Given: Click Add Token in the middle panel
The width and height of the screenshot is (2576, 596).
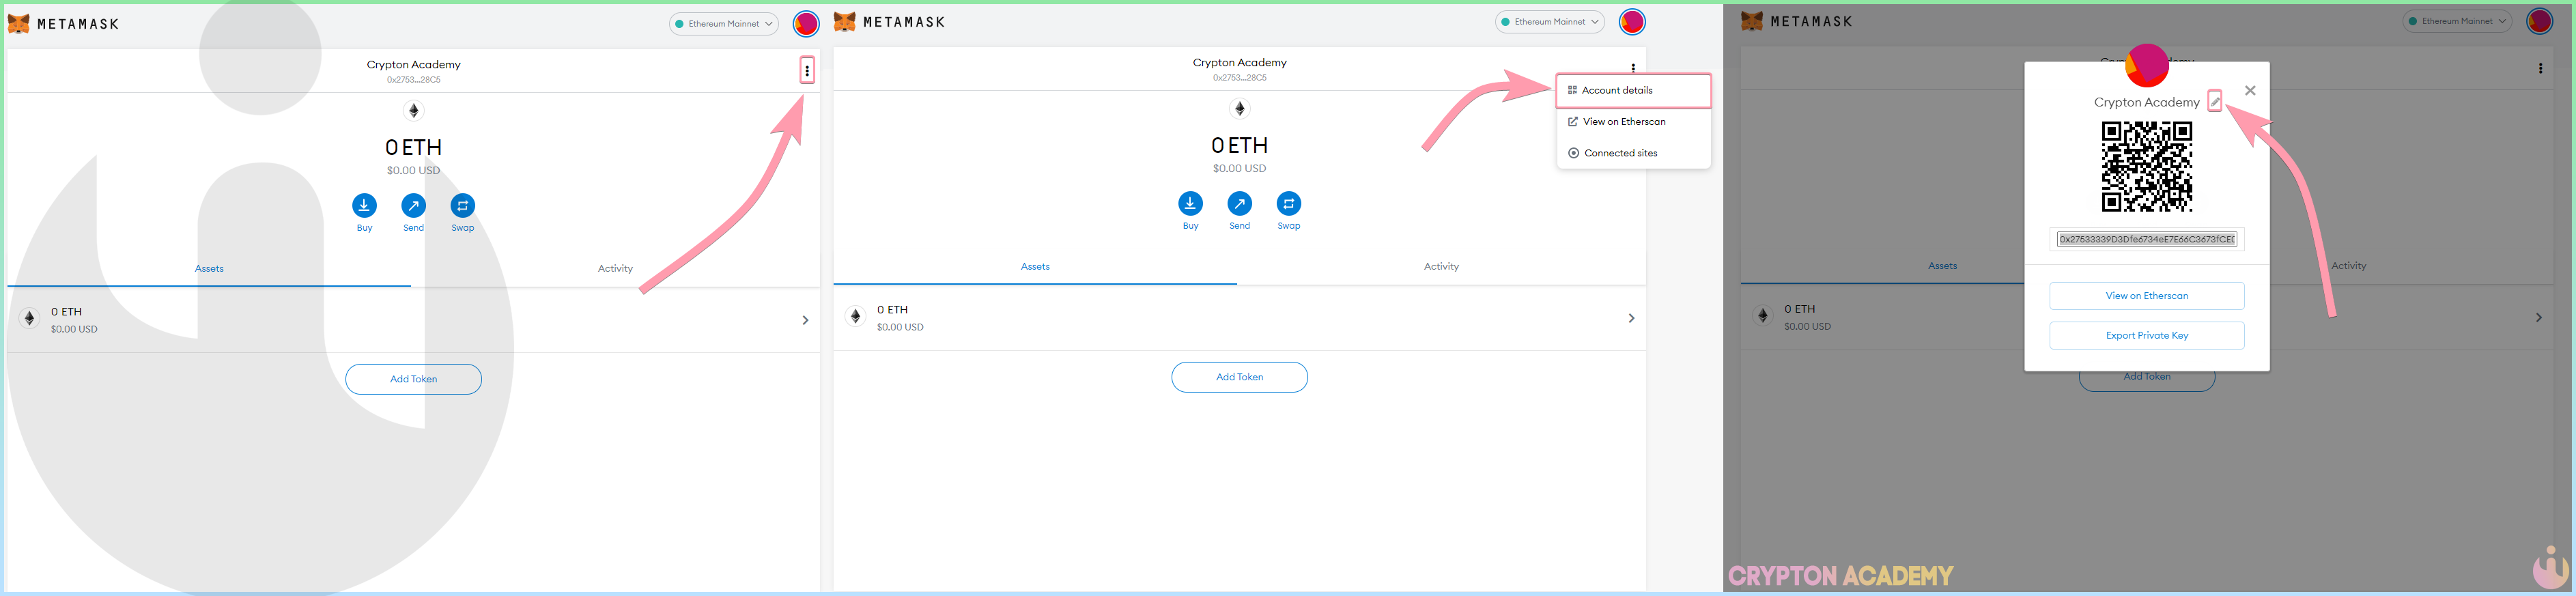Looking at the screenshot, I should [x=1239, y=377].
